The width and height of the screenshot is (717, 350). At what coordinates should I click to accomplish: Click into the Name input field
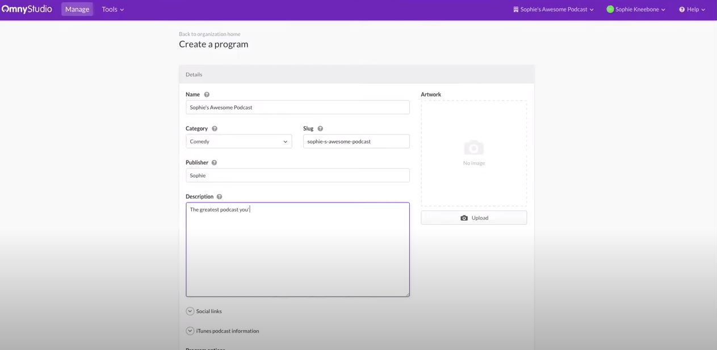pyautogui.click(x=297, y=107)
